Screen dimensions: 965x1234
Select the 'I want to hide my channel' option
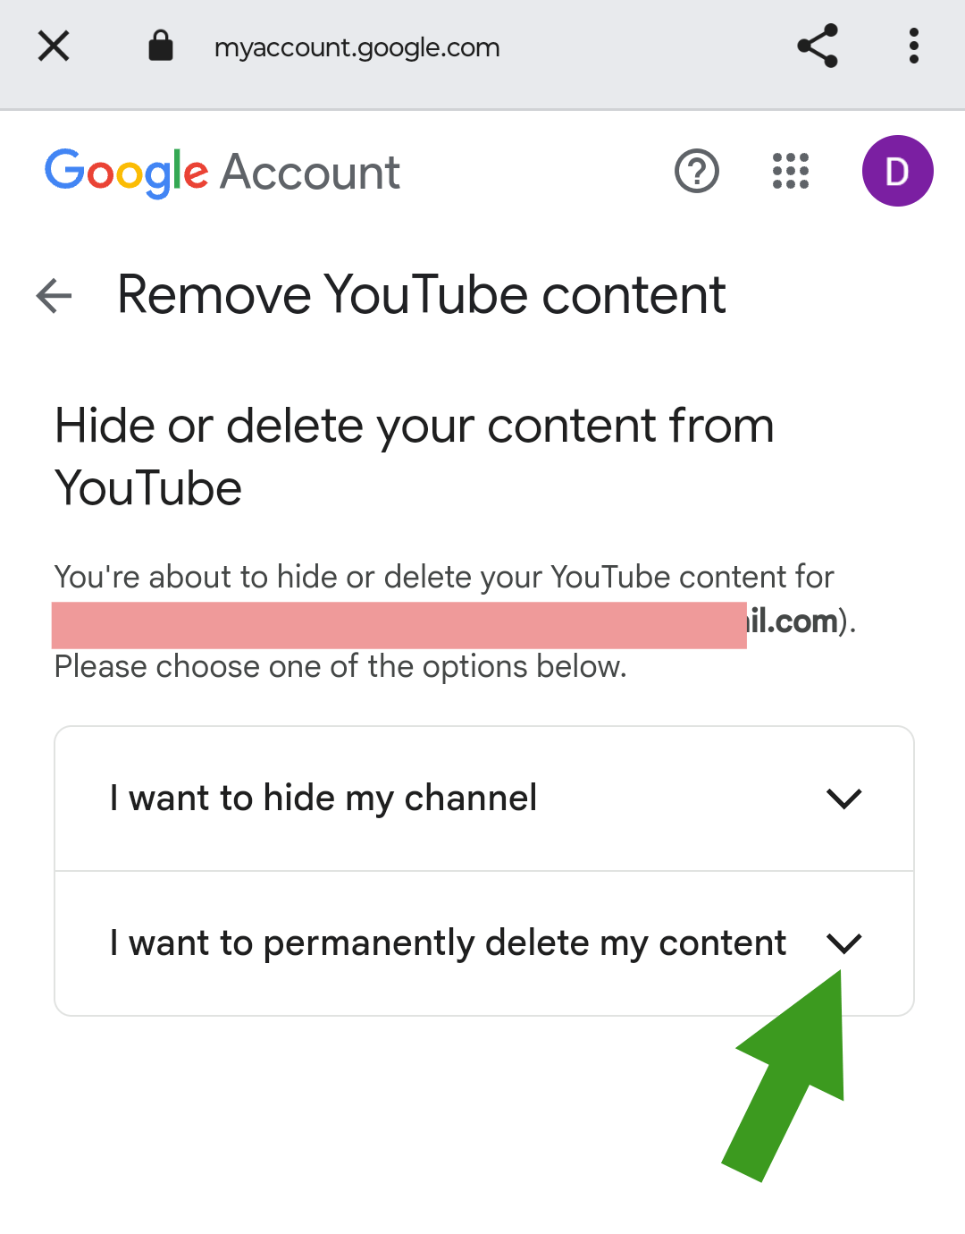(x=484, y=799)
